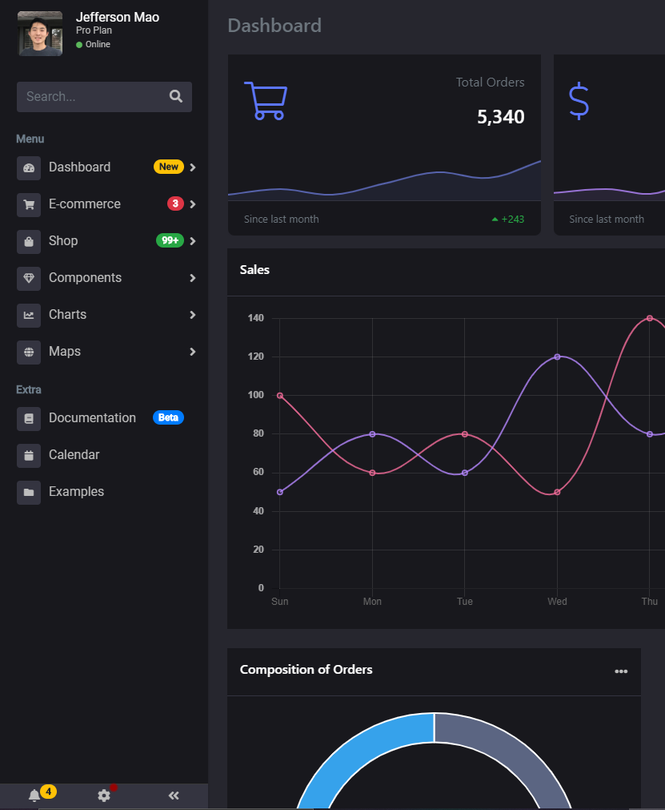Click the E-commerce shopping cart sidebar icon

(x=29, y=204)
